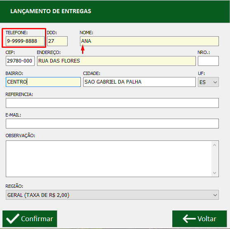Viewport: 230px width, 229px height.
Task: Focus the Telefone input field
Action: [x=25, y=41]
